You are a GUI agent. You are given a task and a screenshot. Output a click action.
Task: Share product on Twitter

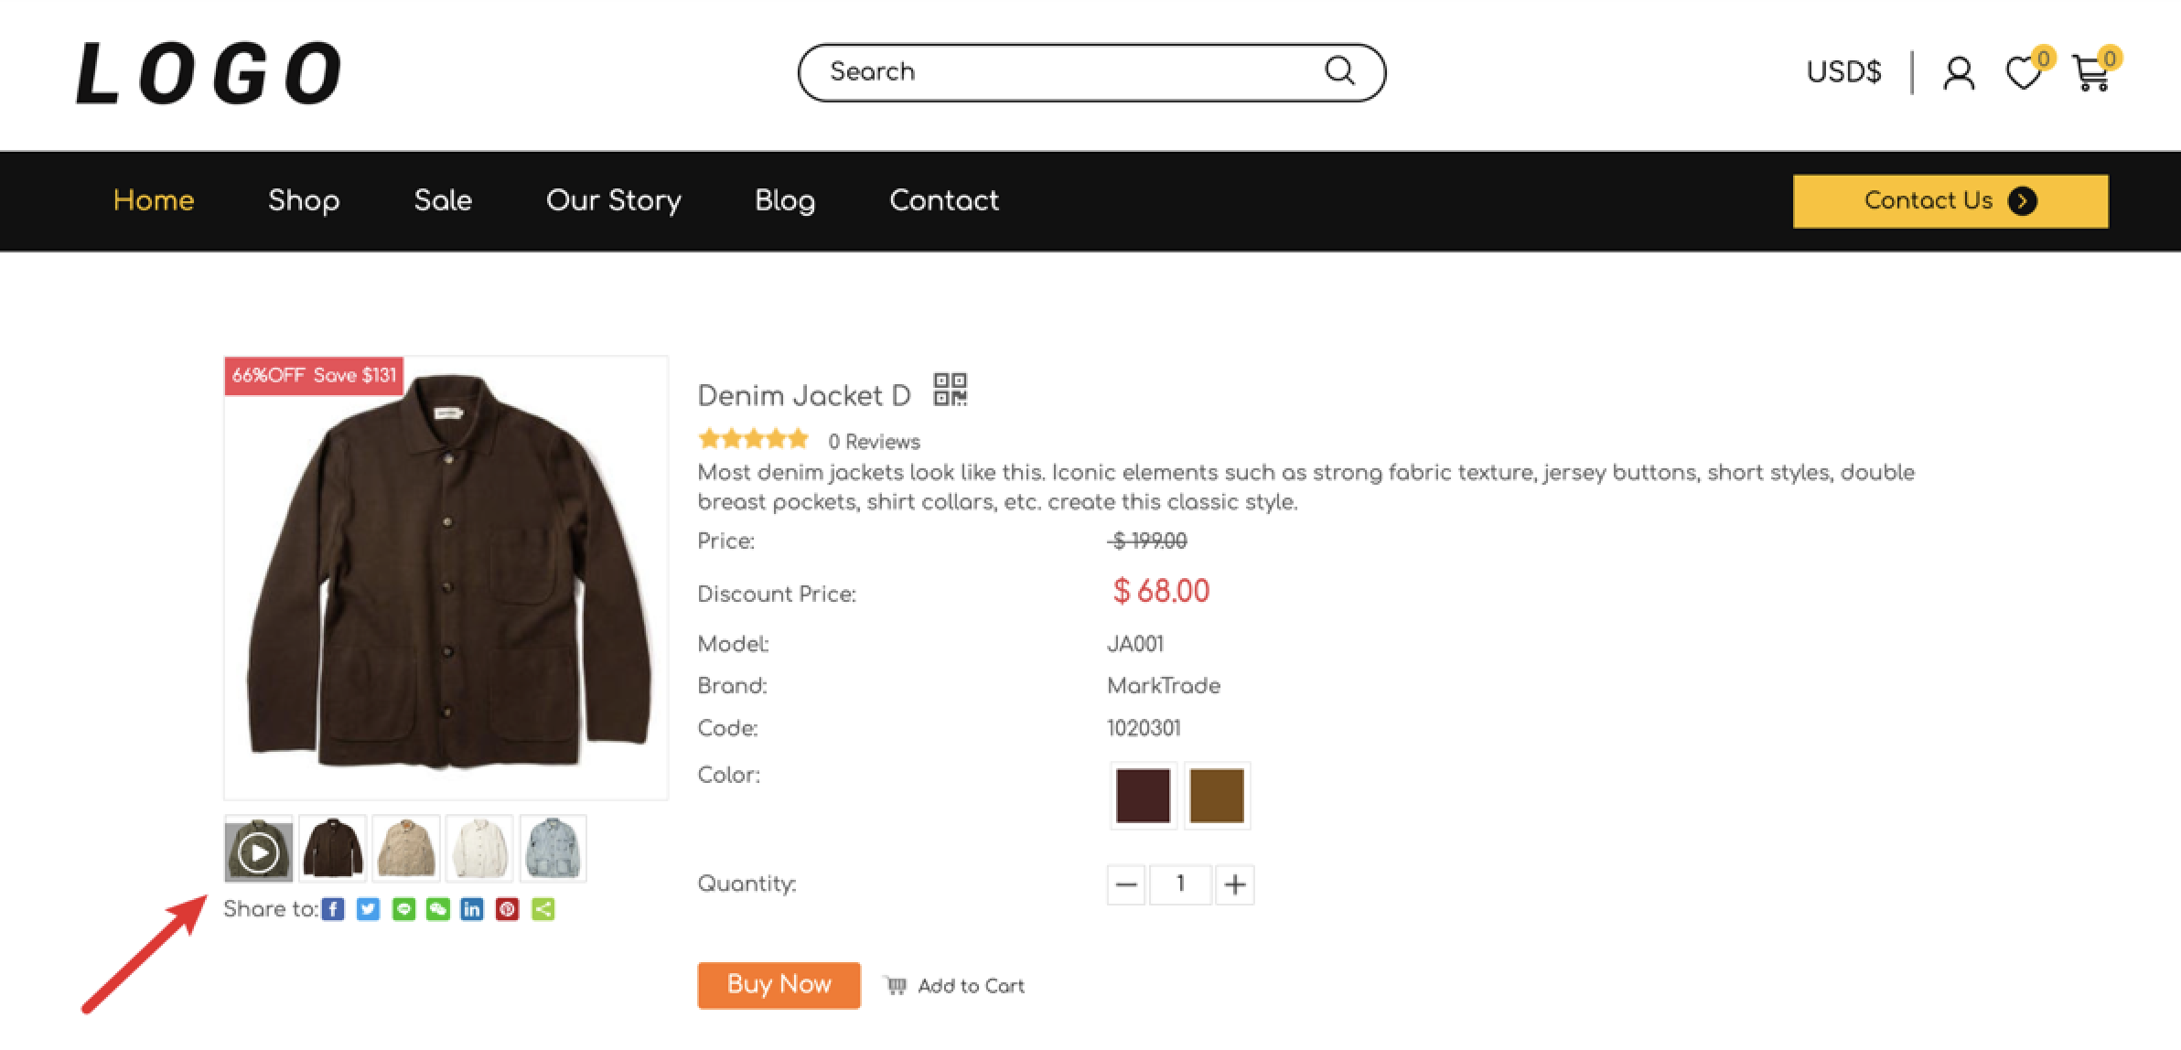[368, 909]
